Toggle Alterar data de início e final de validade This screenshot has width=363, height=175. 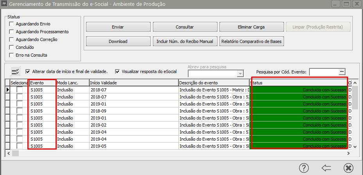(28, 72)
